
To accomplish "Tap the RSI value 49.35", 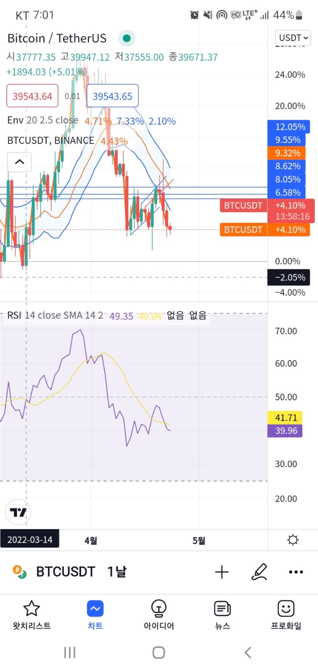I will (121, 316).
